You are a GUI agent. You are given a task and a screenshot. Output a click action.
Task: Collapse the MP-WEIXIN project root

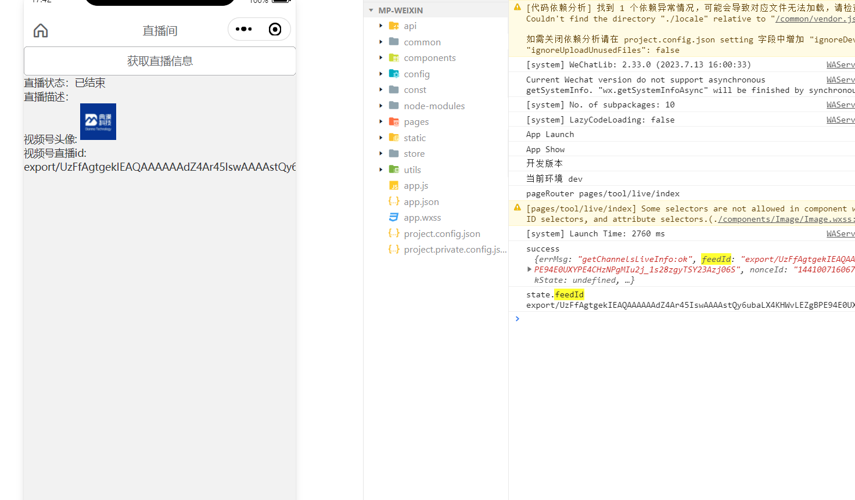371,10
